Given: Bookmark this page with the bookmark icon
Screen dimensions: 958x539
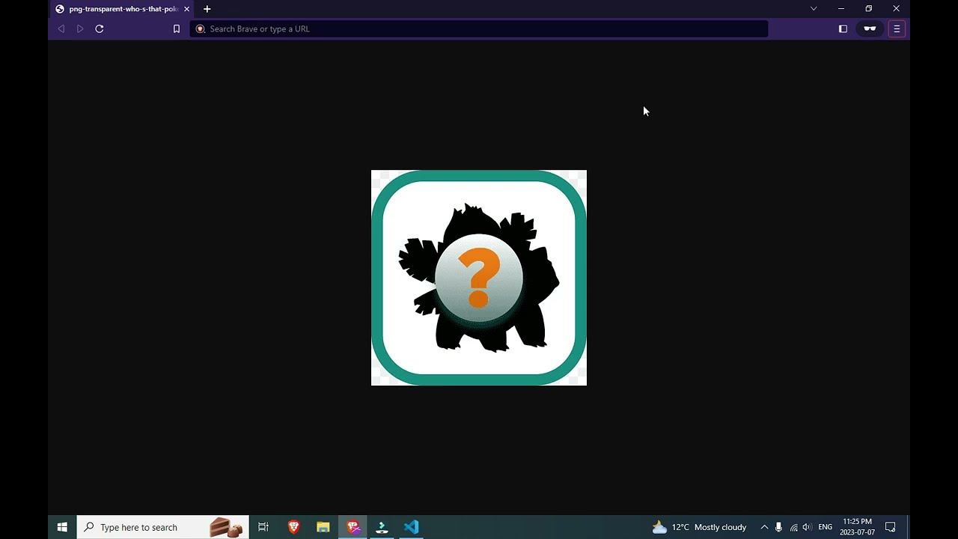Looking at the screenshot, I should click(x=177, y=28).
